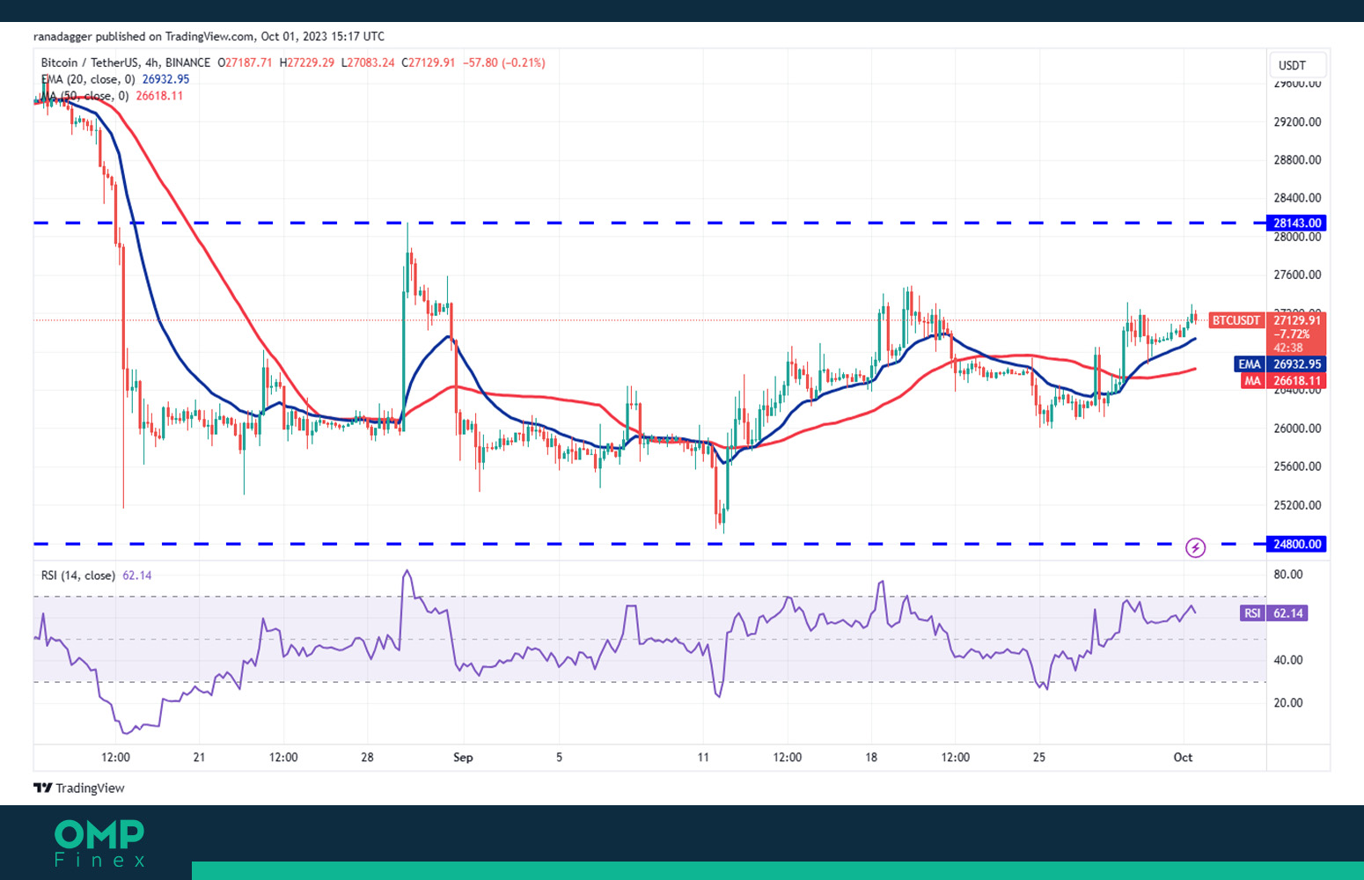
Task: Click the 29200.00 price axis label
Action: (x=1297, y=121)
